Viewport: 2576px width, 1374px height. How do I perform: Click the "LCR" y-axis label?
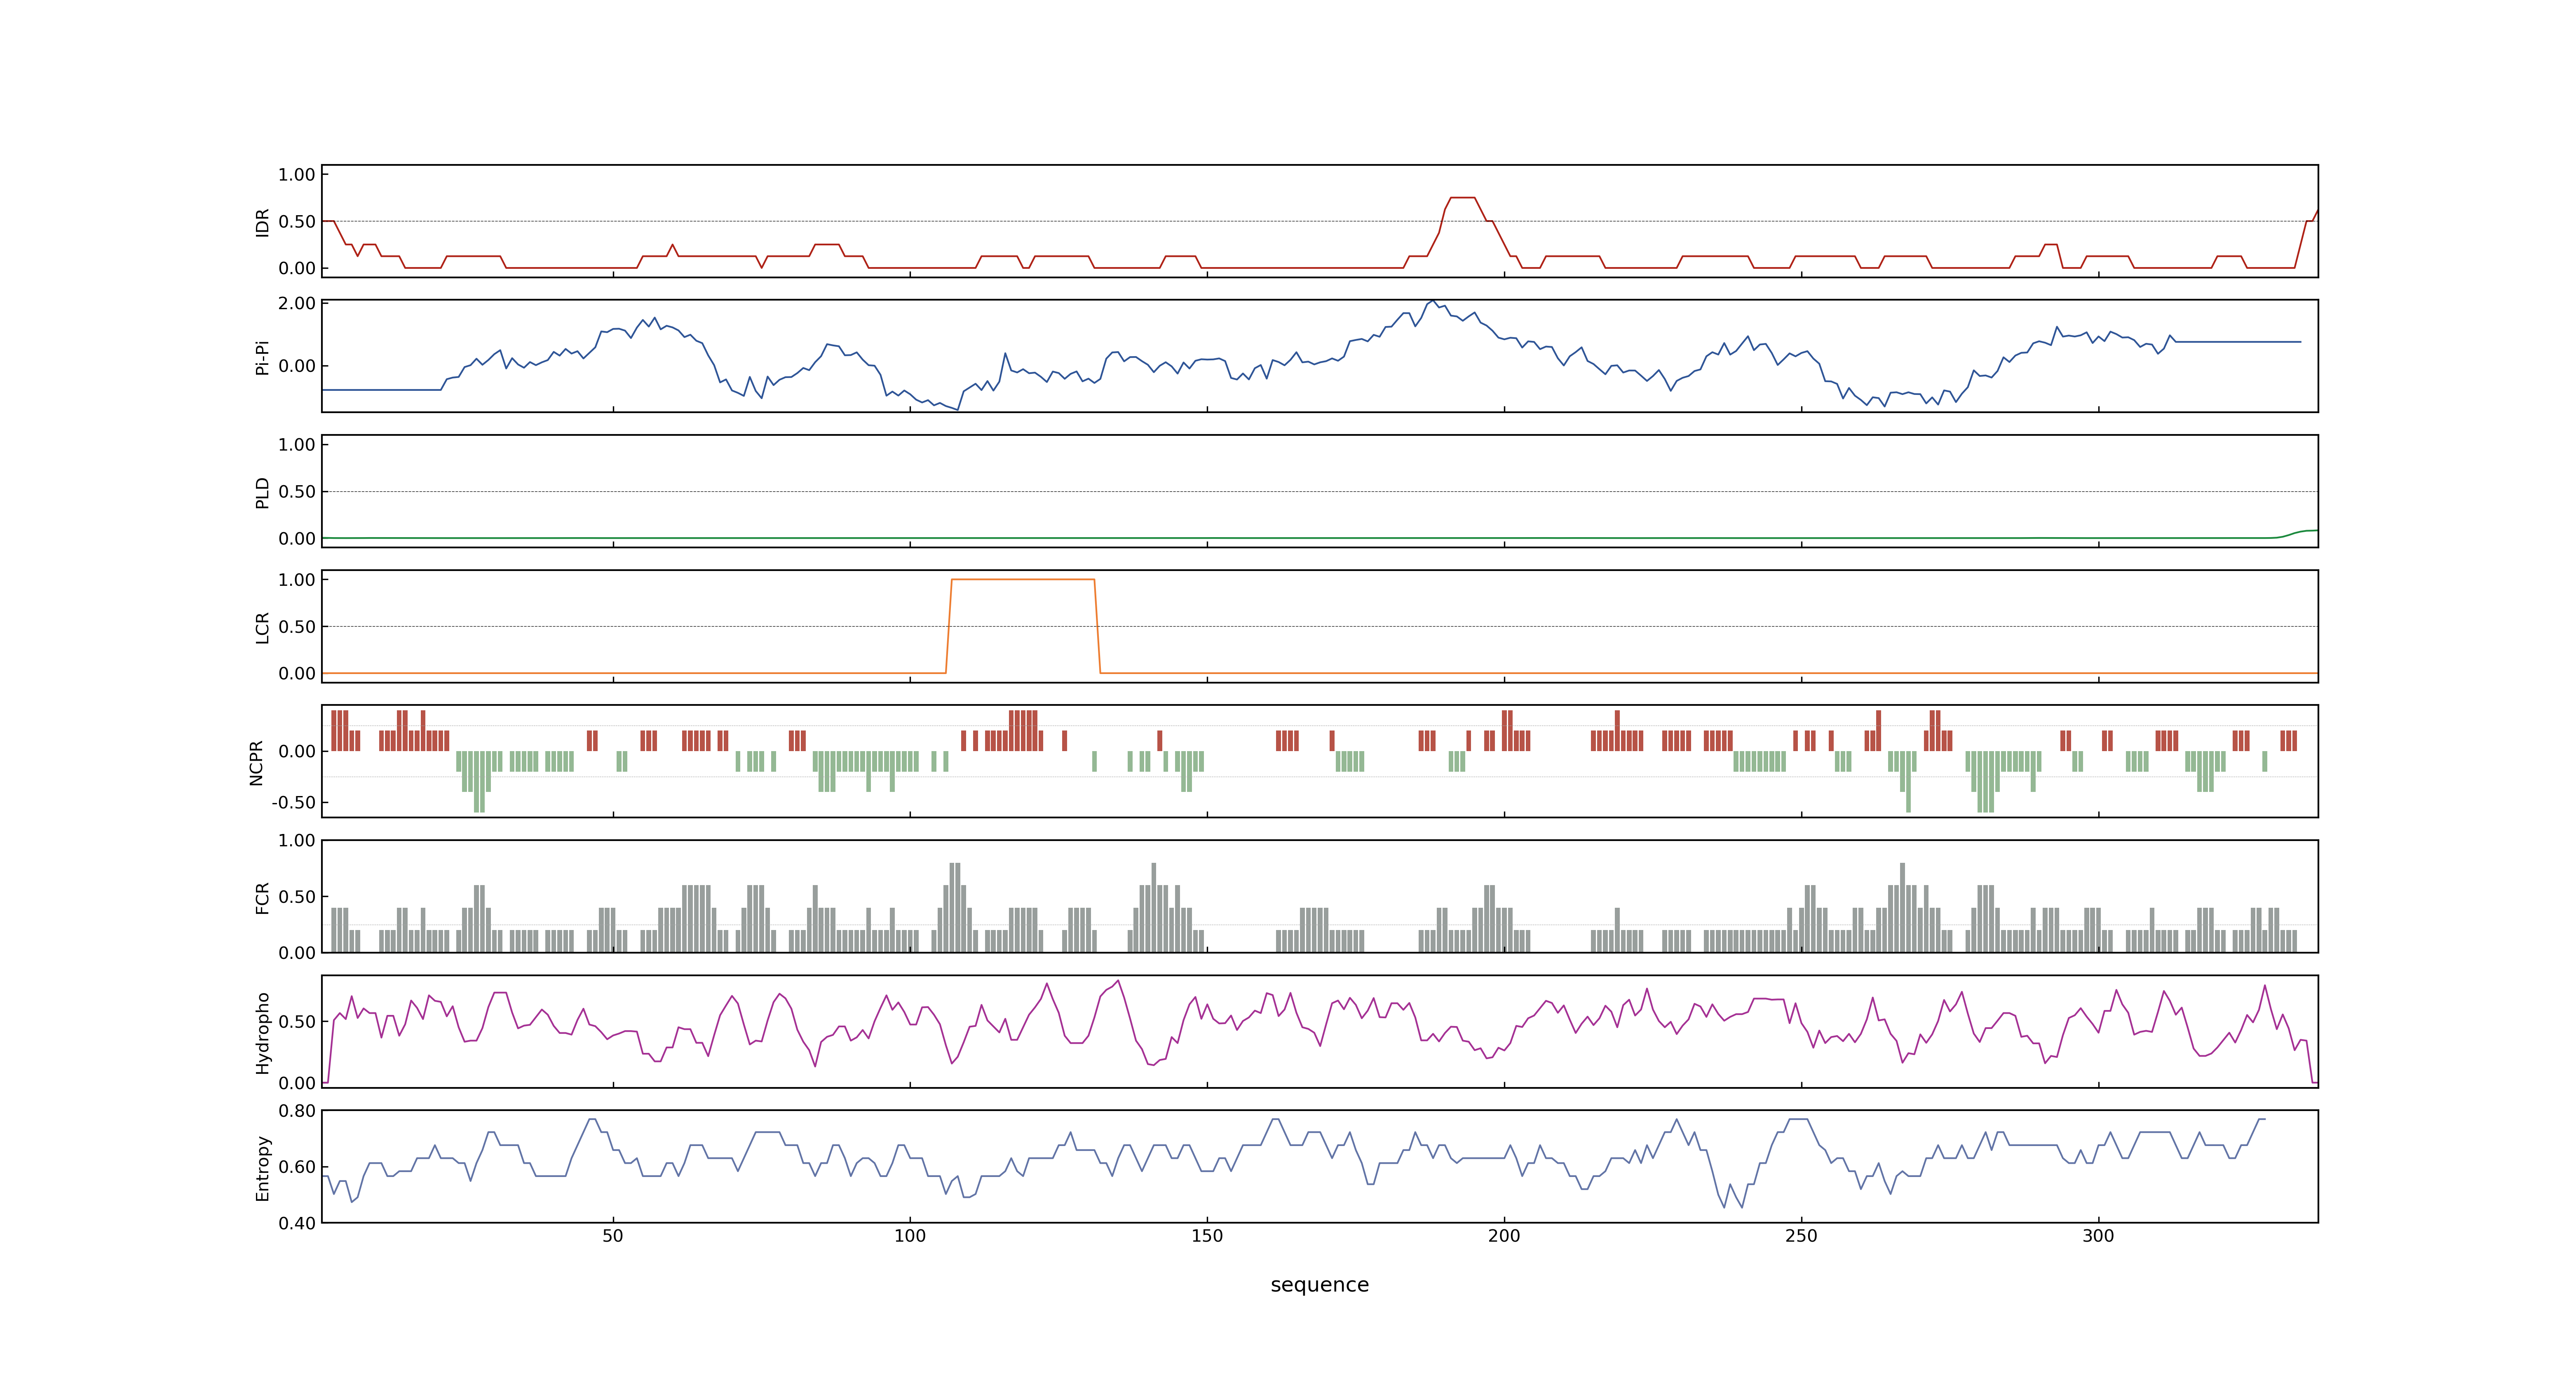pos(263,627)
